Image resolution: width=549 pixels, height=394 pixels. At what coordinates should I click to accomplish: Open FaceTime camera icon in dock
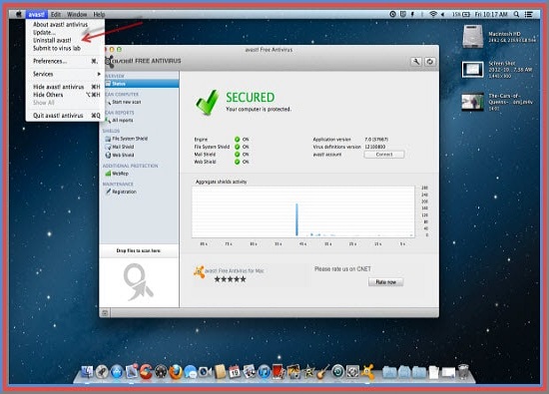[x=205, y=372]
